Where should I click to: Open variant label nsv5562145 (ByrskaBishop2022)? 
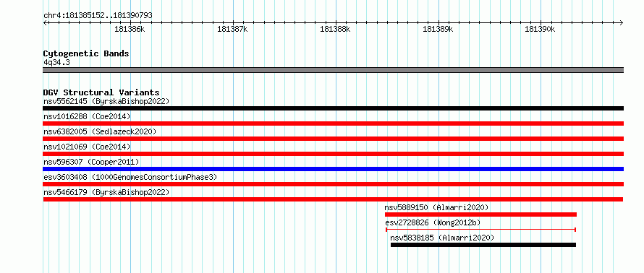click(106, 101)
